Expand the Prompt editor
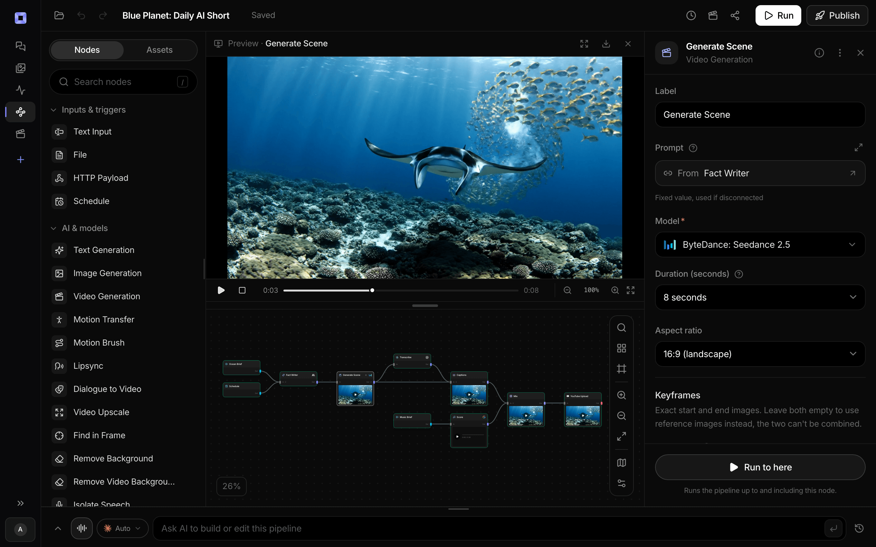The width and height of the screenshot is (876, 547). click(858, 148)
